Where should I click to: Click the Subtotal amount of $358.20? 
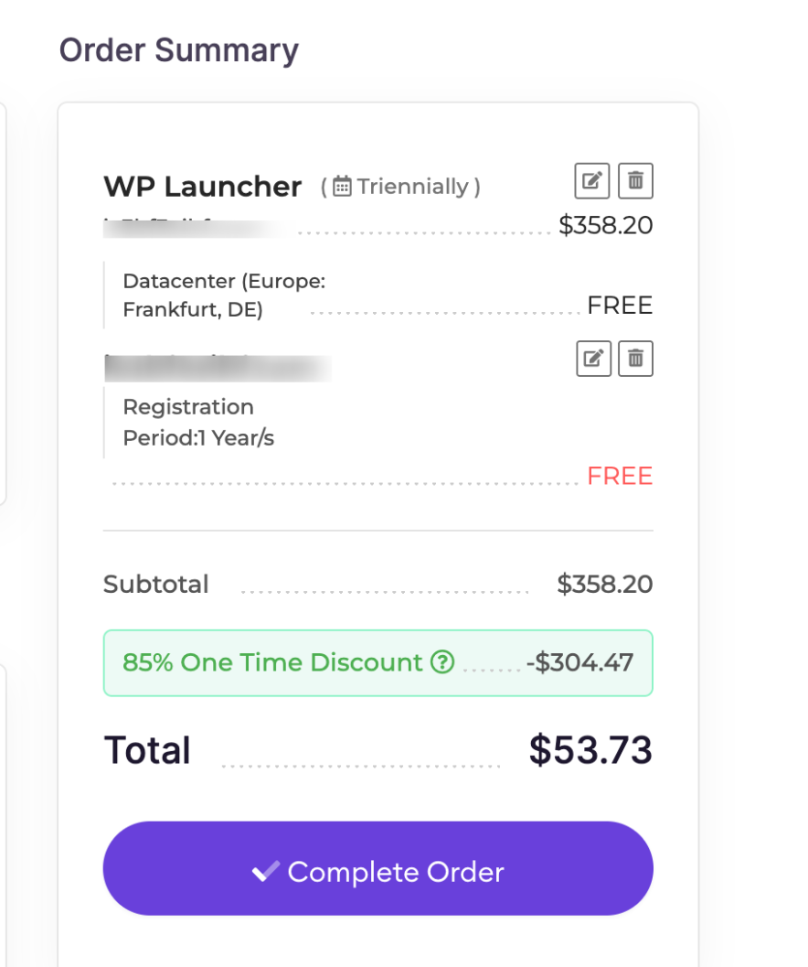pyautogui.click(x=604, y=584)
